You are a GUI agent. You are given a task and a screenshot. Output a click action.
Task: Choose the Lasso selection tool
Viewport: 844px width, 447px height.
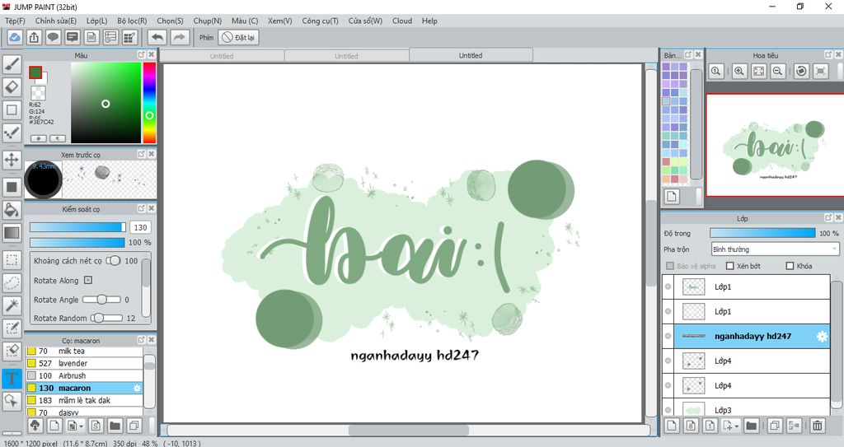point(12,282)
